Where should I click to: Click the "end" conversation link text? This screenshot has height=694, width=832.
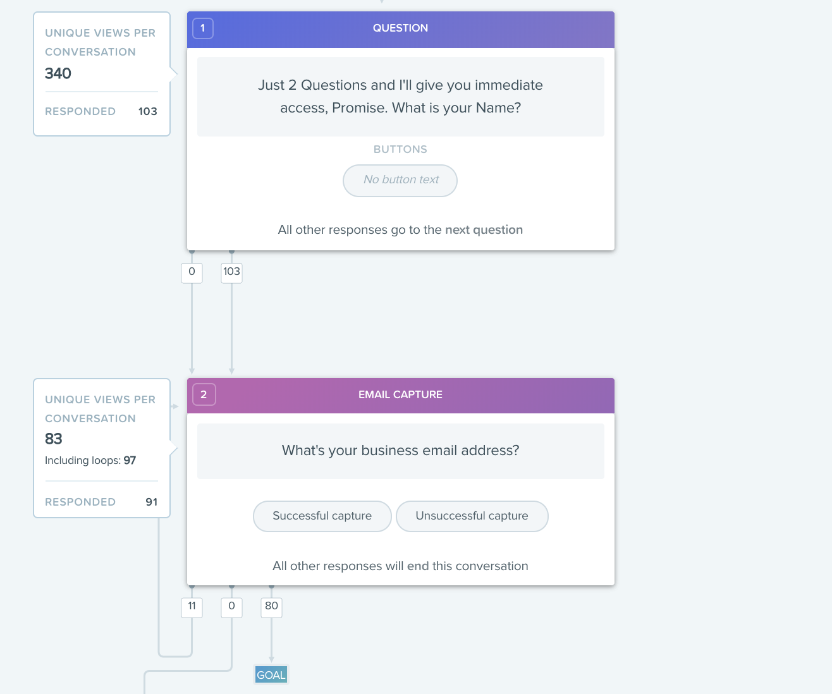click(418, 566)
